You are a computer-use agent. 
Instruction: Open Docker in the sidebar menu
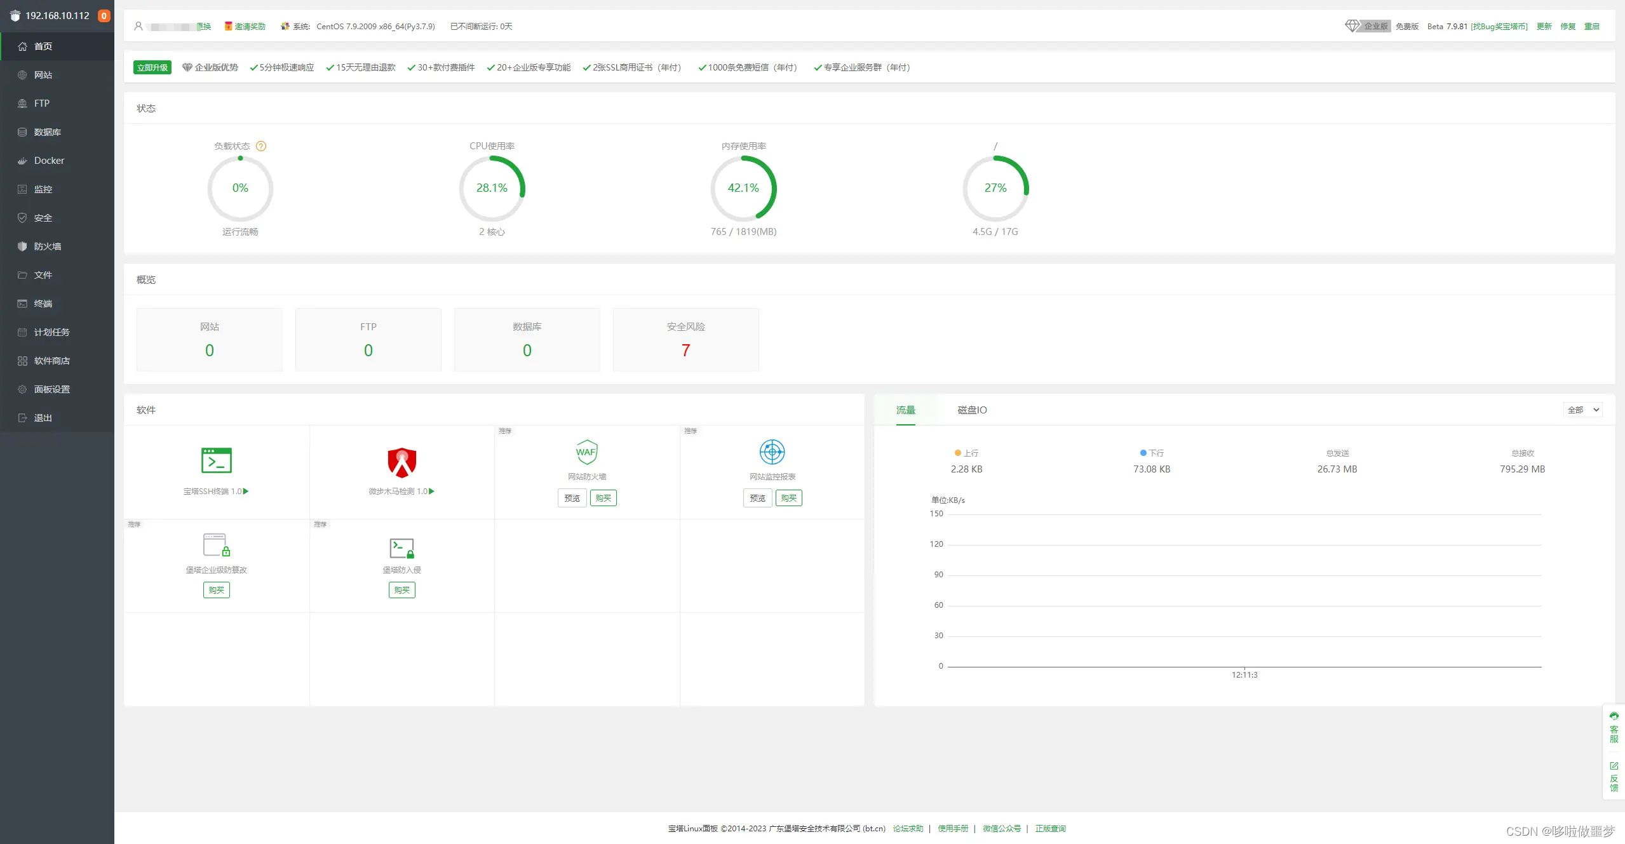[x=49, y=161]
